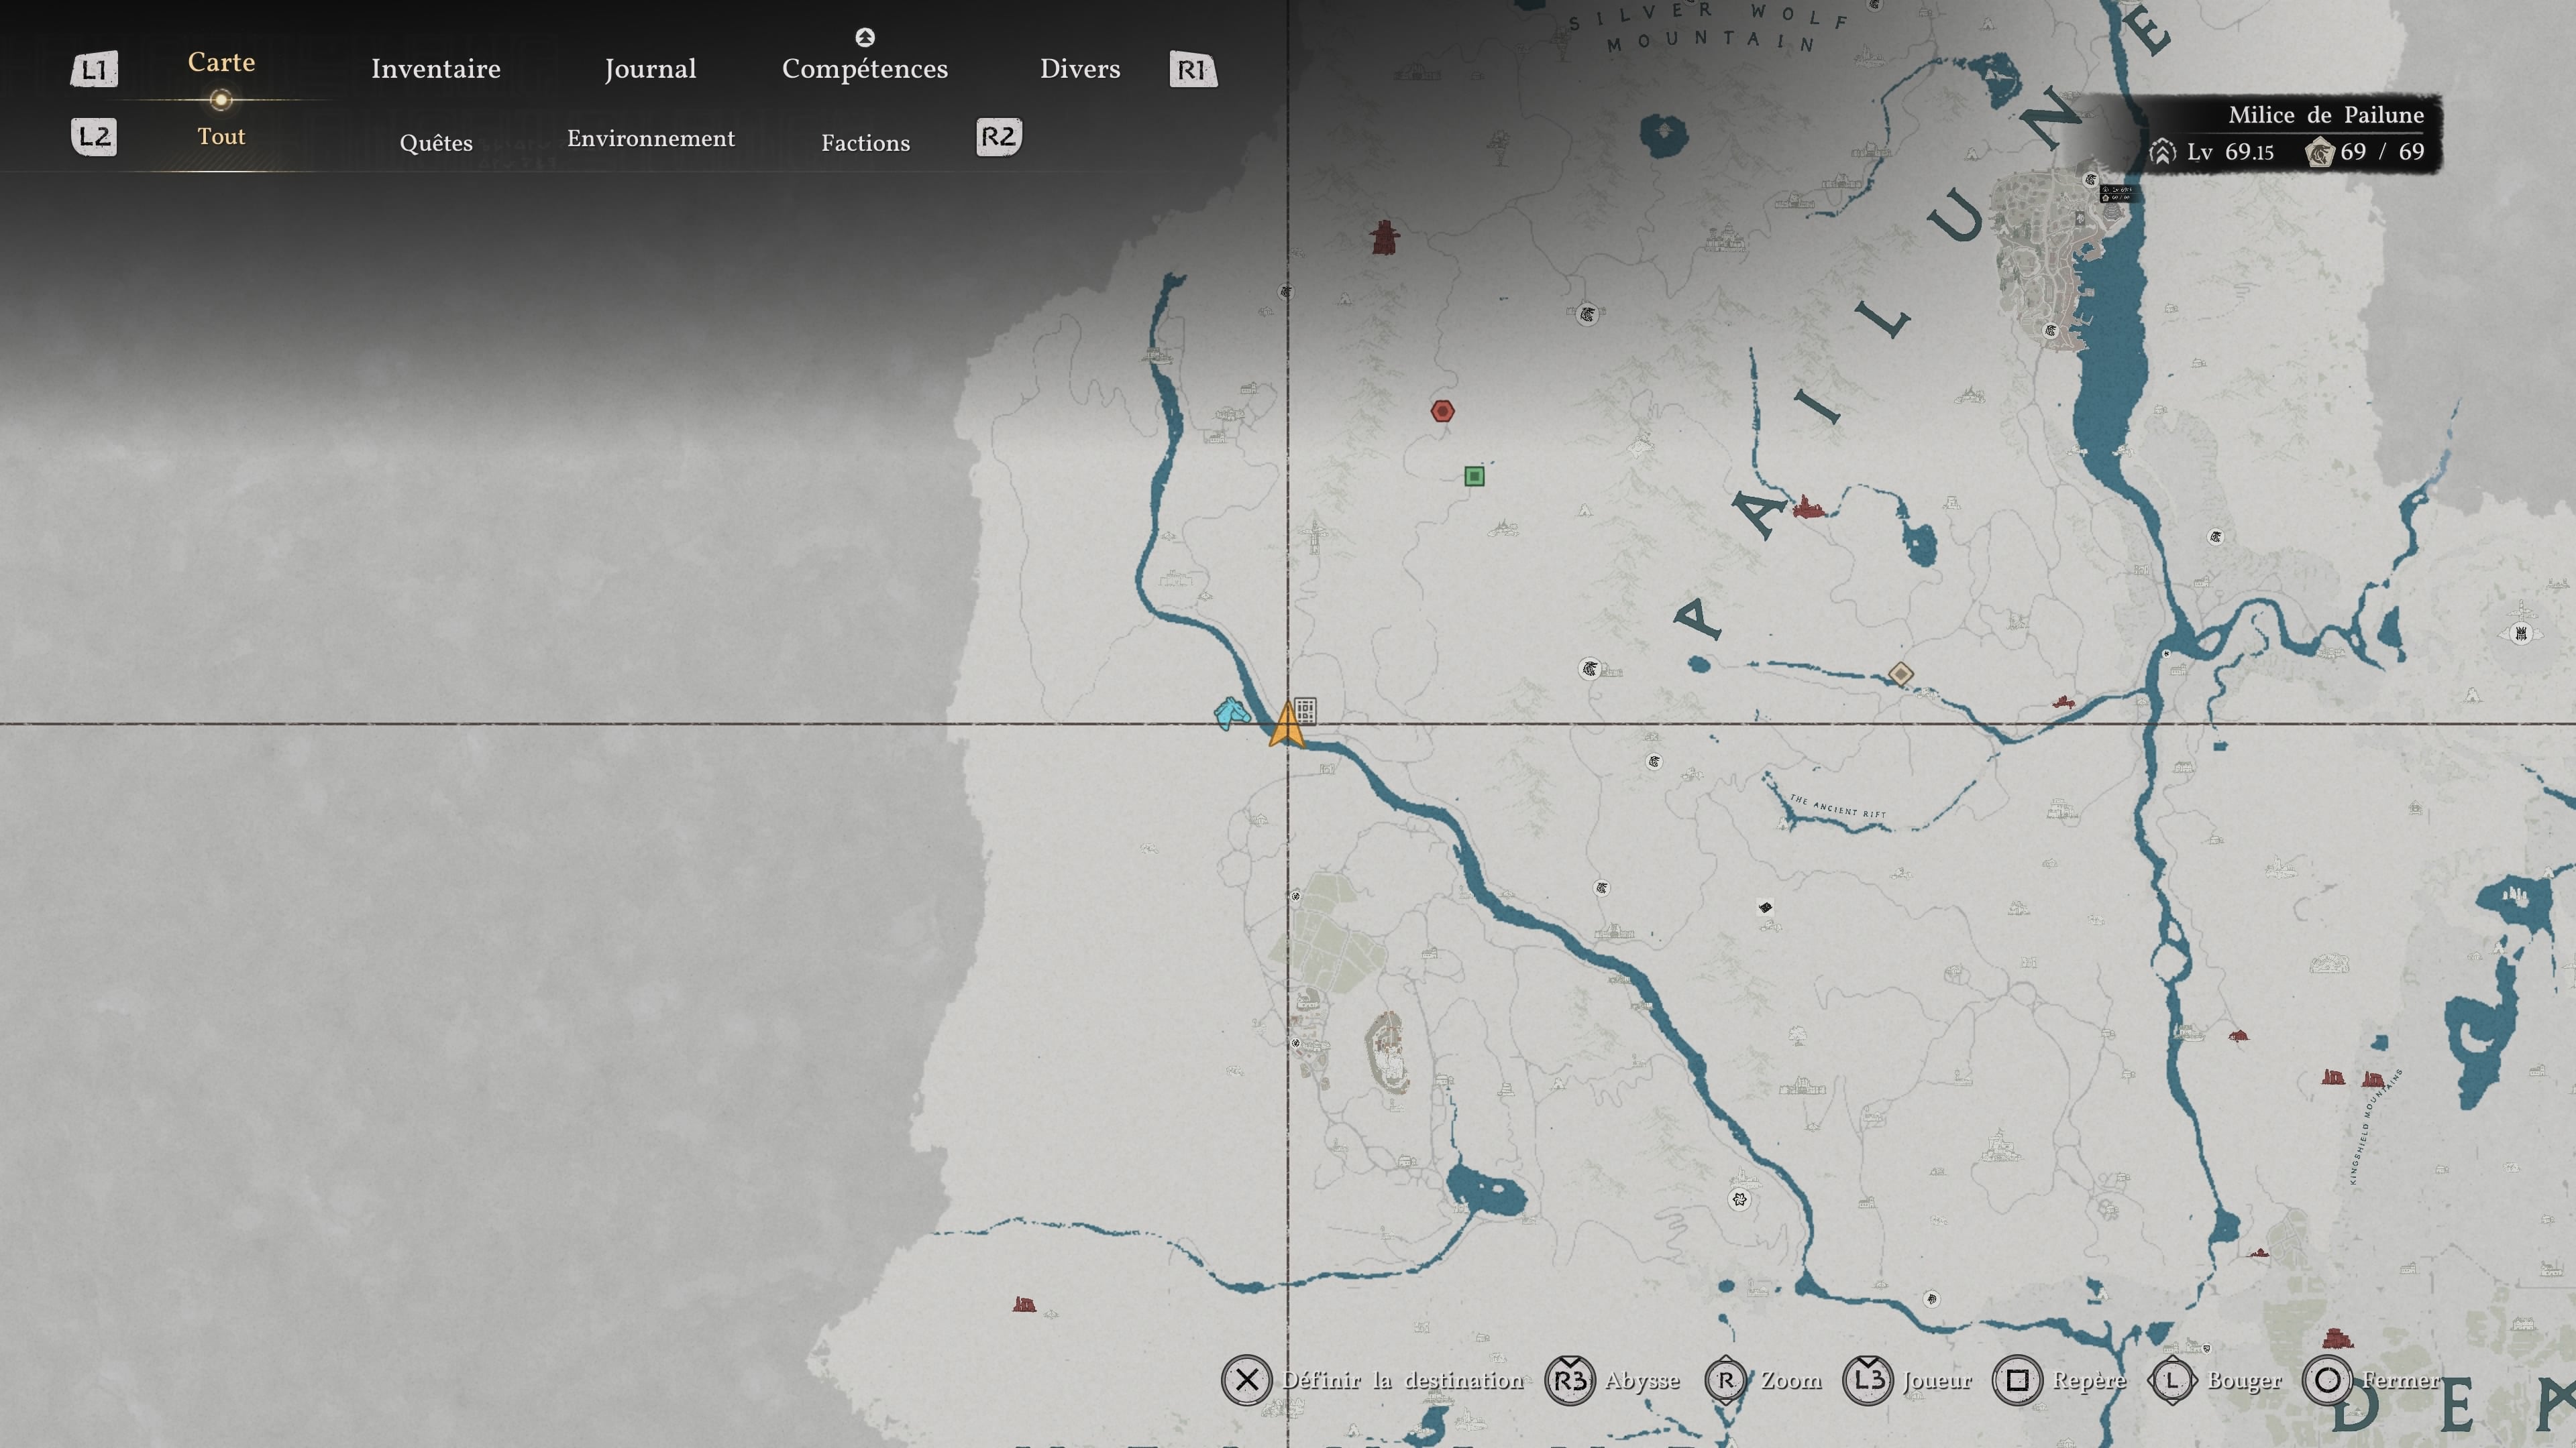Filter the map by Environnement

pos(651,138)
